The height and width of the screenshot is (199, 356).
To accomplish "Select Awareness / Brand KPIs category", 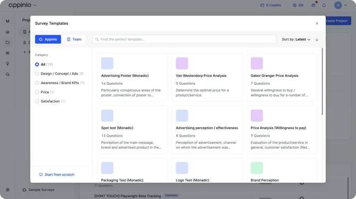I will (x=37, y=83).
